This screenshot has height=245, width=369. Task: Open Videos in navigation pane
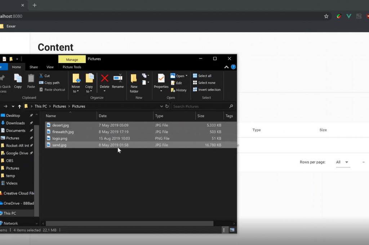click(12, 183)
